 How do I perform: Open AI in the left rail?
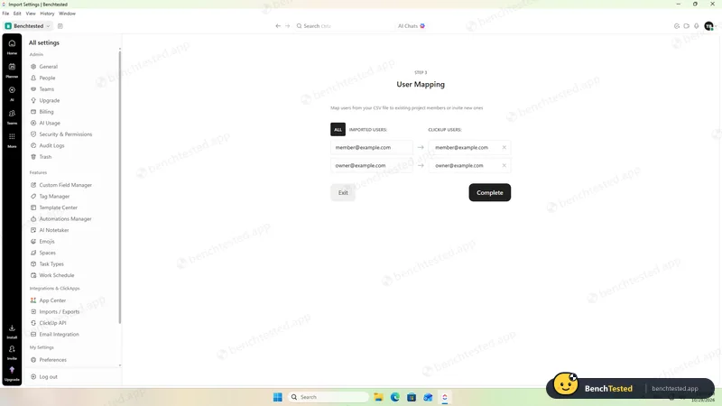coord(12,93)
